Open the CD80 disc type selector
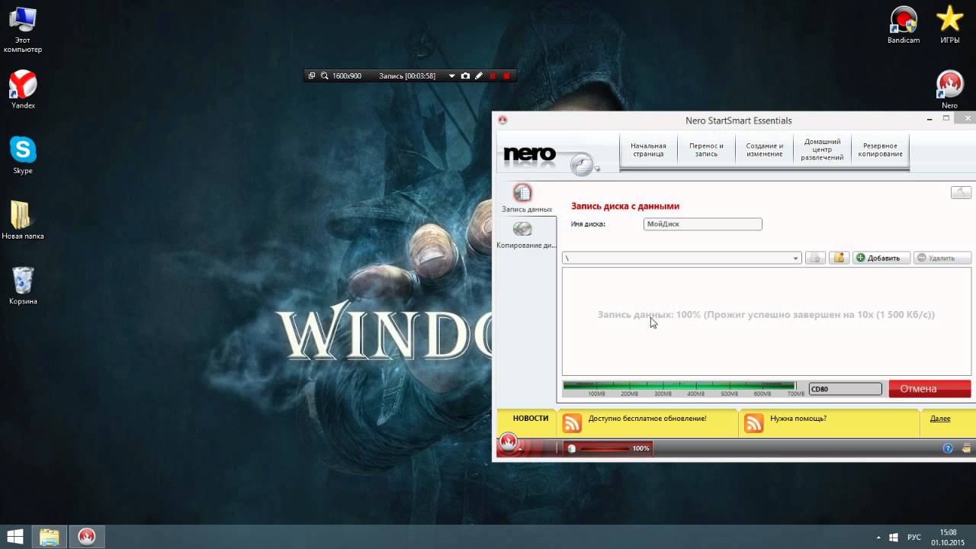The width and height of the screenshot is (976, 549). click(x=845, y=389)
